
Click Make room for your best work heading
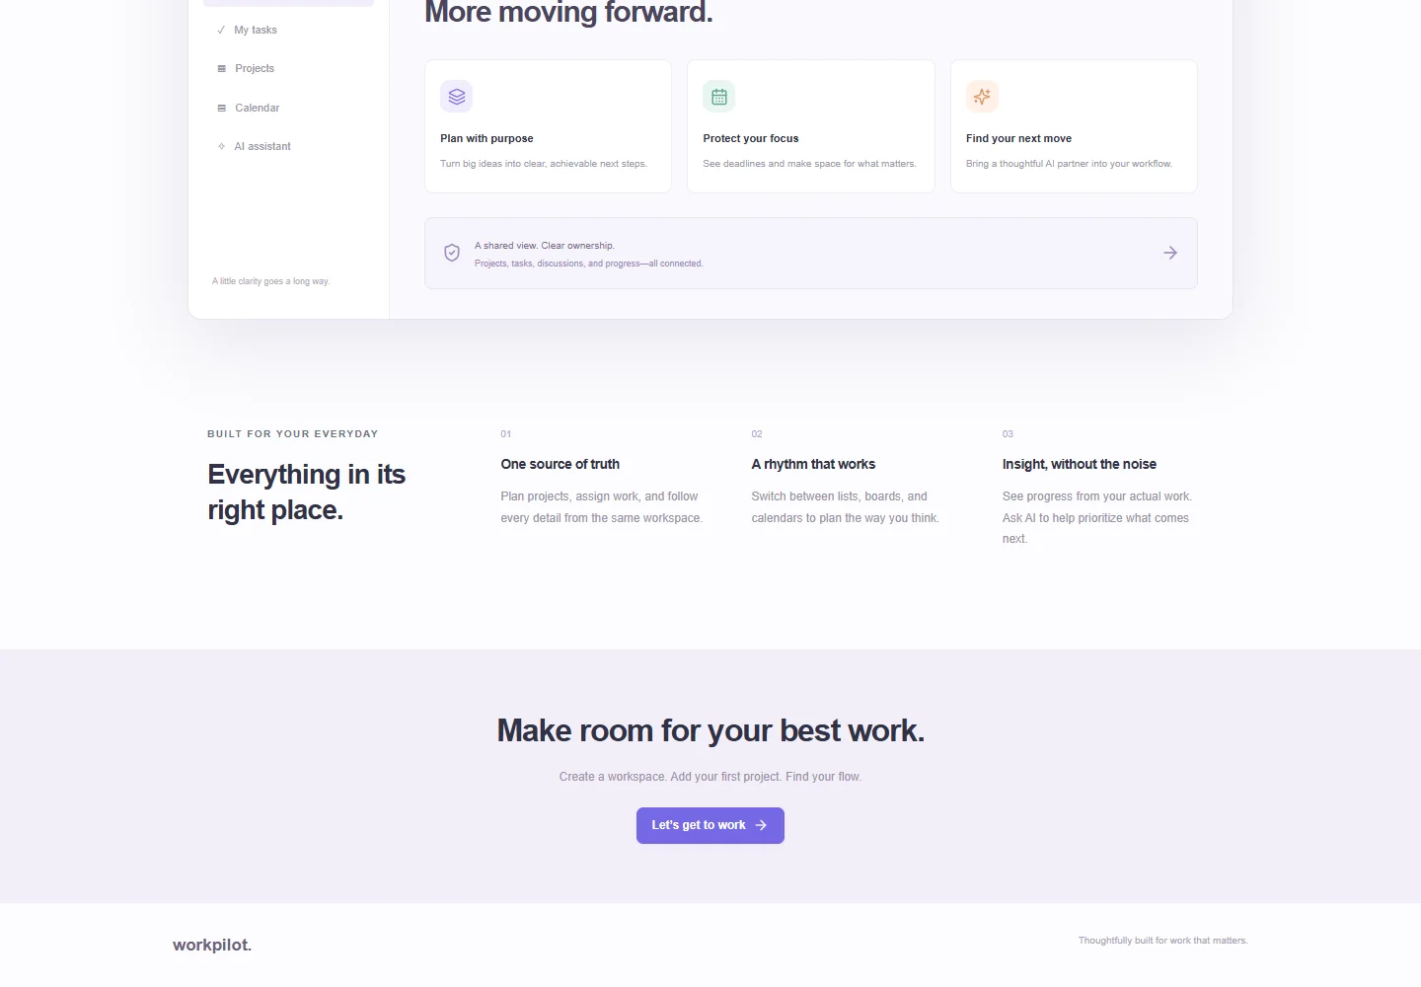710,730
